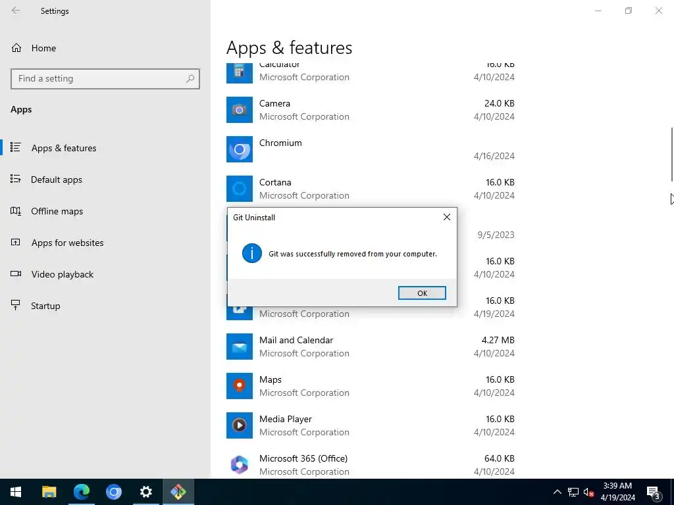Click the Apps & features list icon

16,147
